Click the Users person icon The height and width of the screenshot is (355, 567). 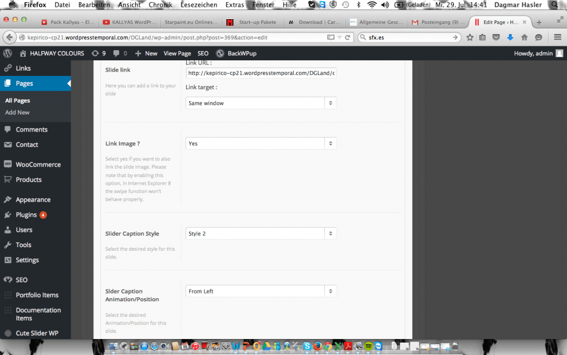8,230
